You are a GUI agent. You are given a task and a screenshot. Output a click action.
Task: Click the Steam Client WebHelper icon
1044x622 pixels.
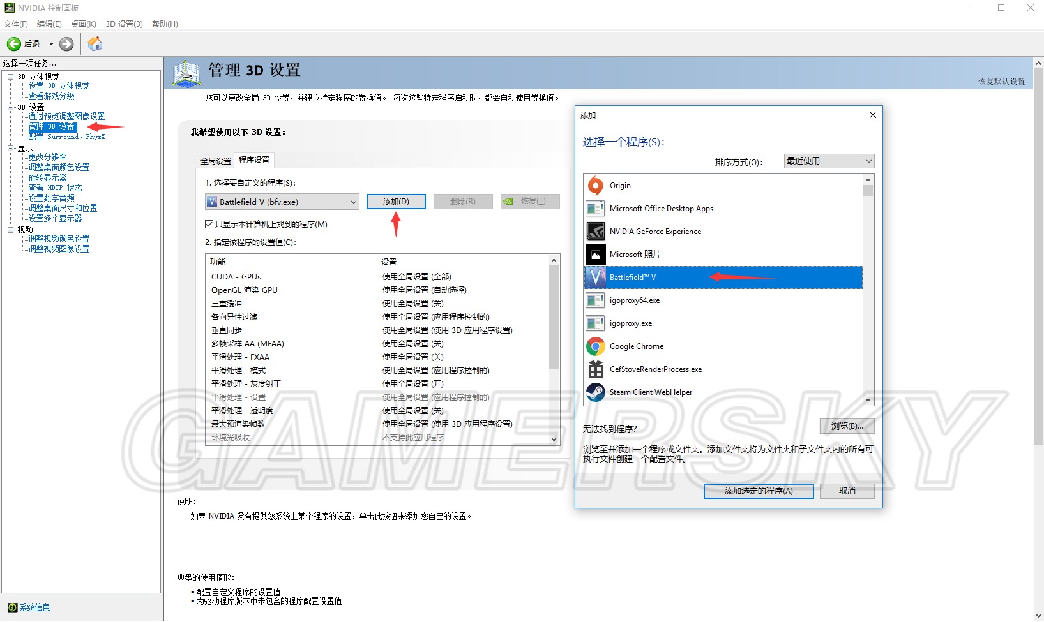(x=595, y=392)
